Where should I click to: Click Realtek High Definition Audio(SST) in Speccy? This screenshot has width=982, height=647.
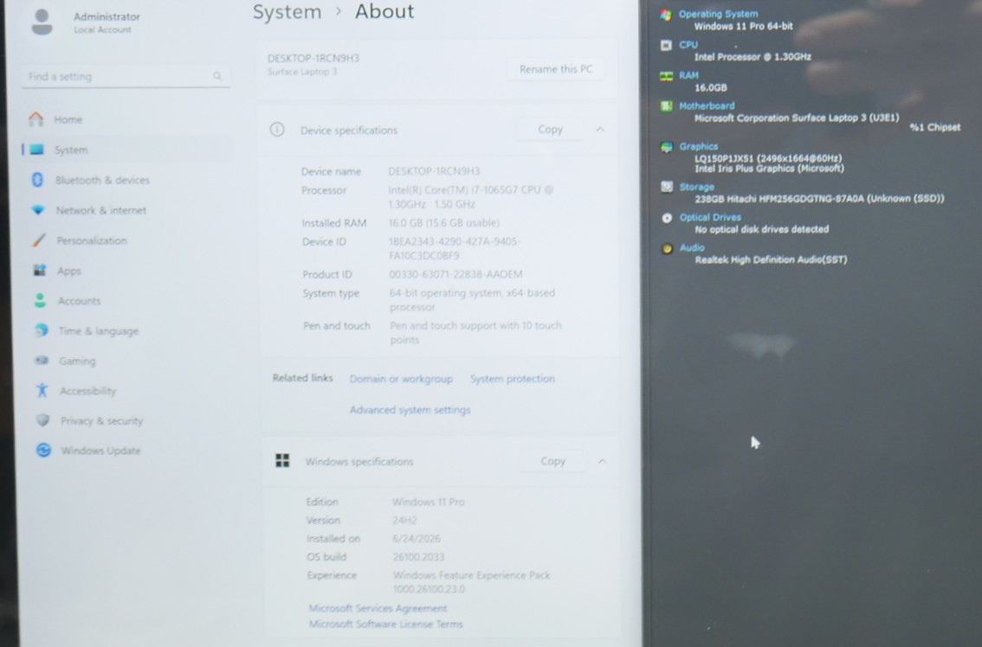771,259
